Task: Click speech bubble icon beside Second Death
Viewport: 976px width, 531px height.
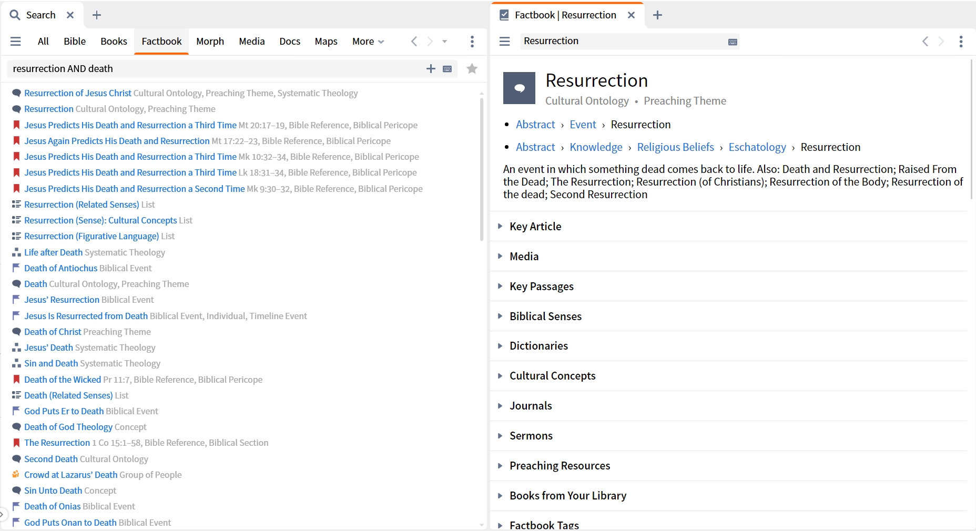Action: tap(16, 459)
